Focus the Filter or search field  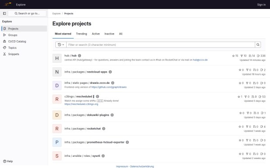pyautogui.click(x=161, y=44)
